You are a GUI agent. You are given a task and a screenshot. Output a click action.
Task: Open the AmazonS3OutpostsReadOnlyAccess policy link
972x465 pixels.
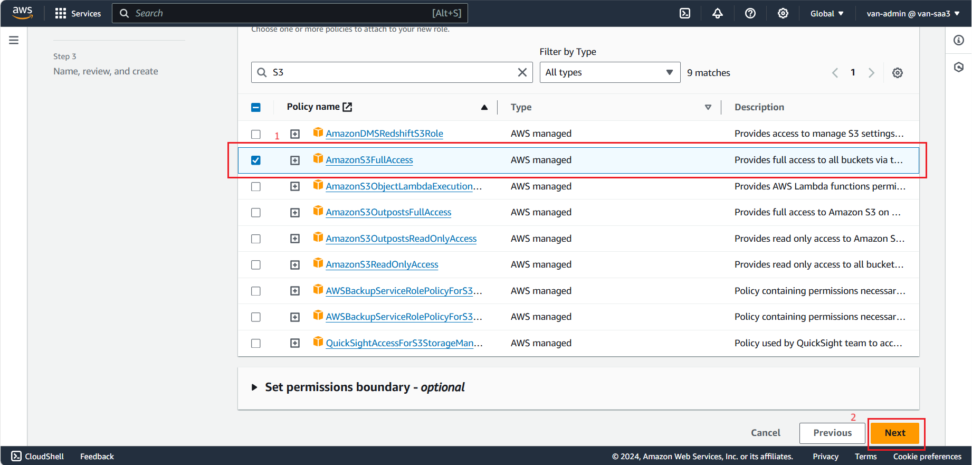pos(401,239)
